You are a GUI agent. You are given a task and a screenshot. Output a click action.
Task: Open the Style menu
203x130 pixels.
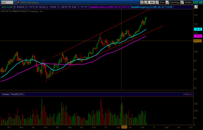point(160,2)
